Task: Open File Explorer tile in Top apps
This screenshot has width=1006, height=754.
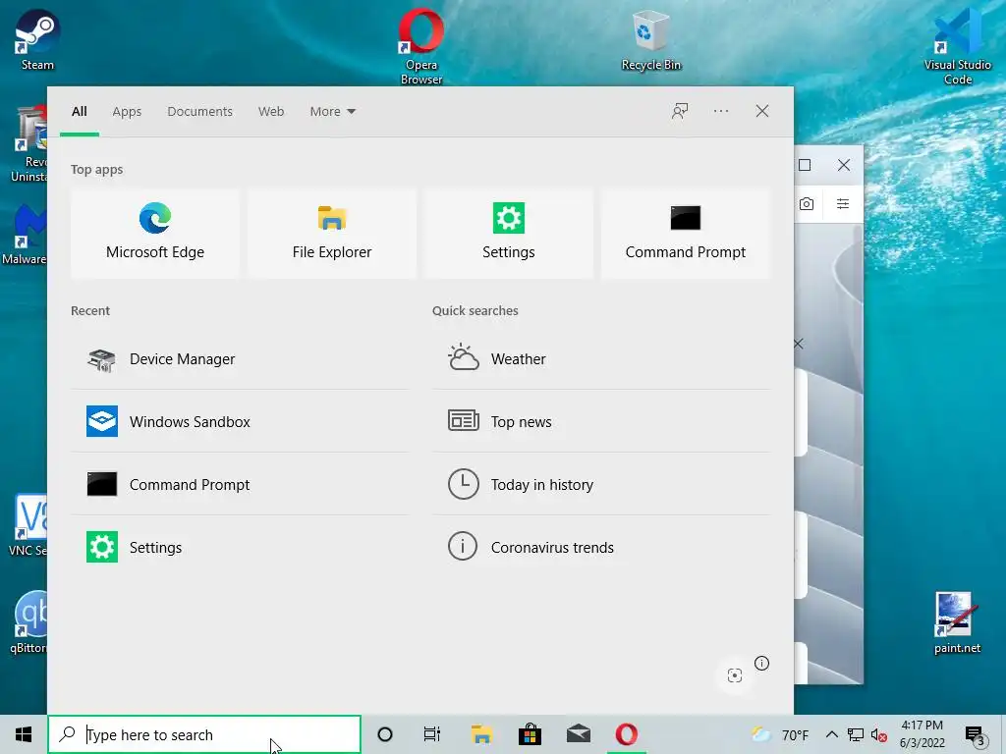Action: click(332, 234)
